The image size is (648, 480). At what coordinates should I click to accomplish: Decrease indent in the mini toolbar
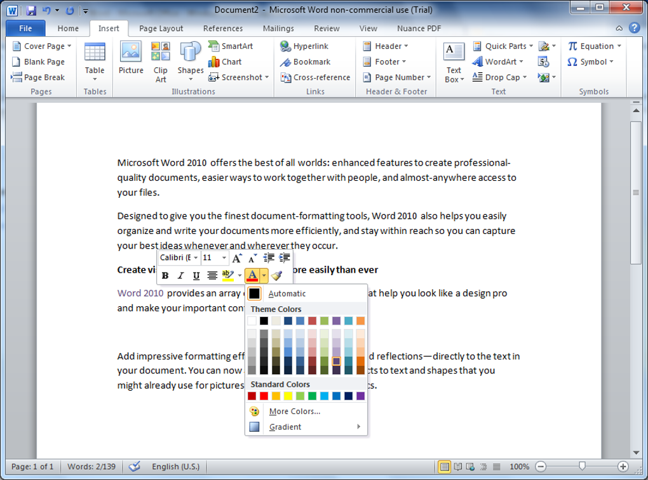tap(269, 258)
